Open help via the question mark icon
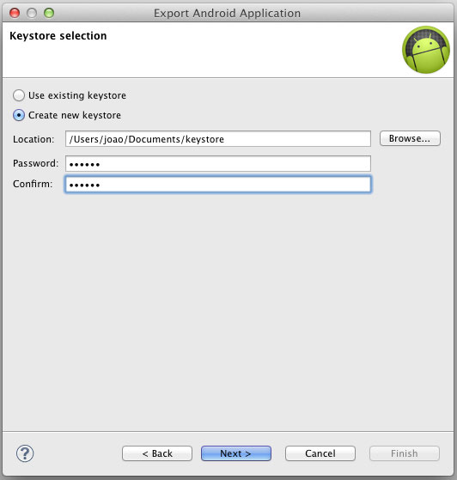This screenshot has width=457, height=480. pyautogui.click(x=25, y=453)
